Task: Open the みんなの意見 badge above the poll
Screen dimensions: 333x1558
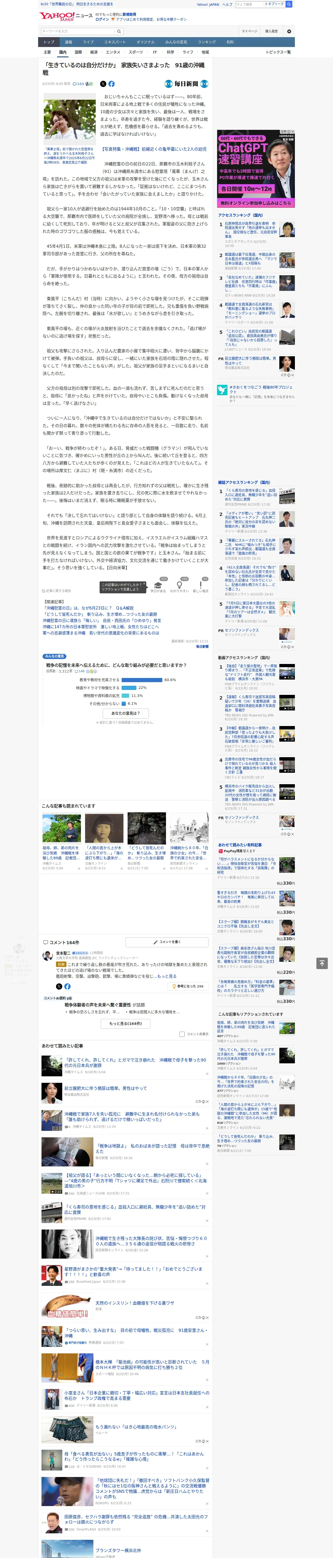Action: point(54,656)
